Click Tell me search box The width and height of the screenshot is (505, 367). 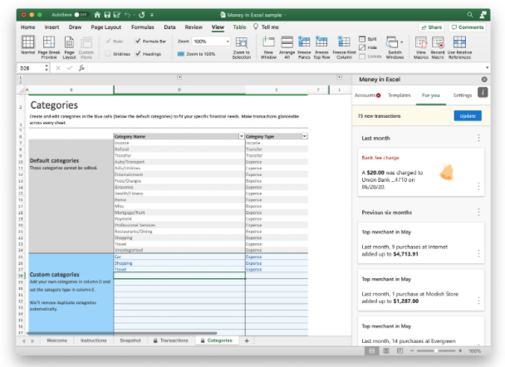coord(266,27)
